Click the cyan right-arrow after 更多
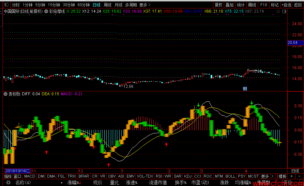304x186 pixels. pyautogui.click(x=272, y=176)
